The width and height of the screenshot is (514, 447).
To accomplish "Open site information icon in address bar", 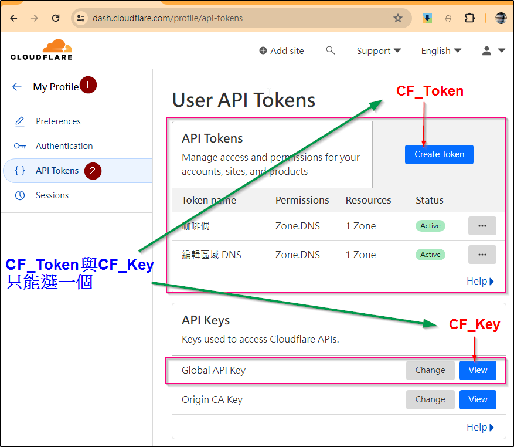I will tap(81, 18).
